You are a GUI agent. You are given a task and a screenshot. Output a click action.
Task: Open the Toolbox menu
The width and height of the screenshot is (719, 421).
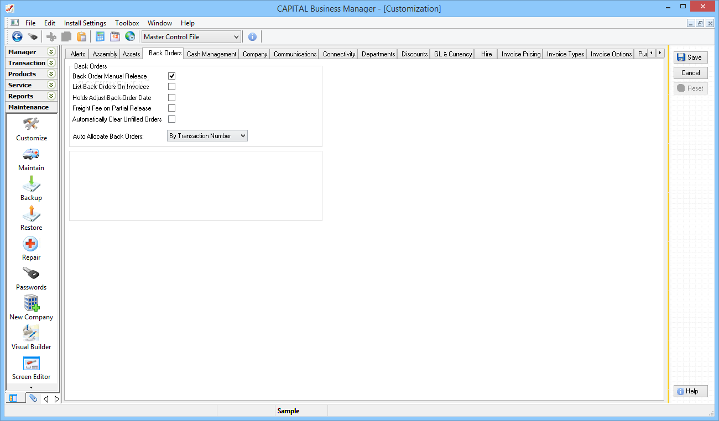[x=127, y=23]
